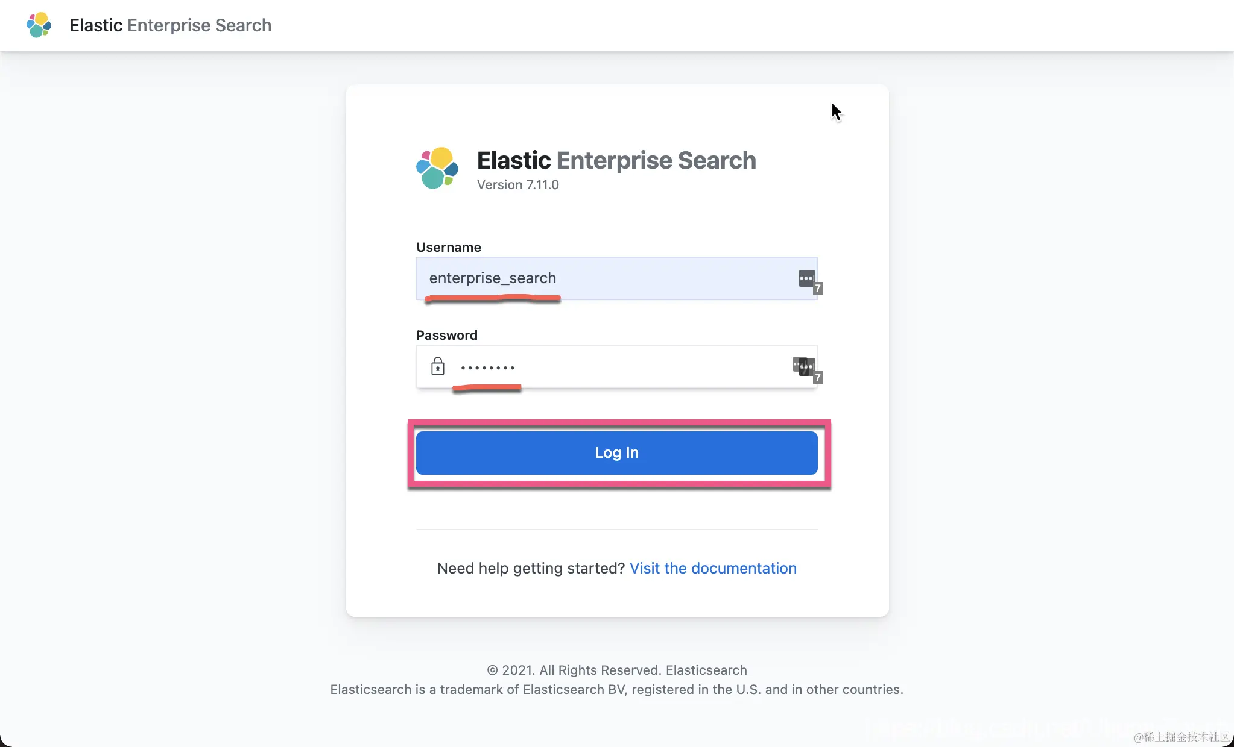
Task: Click the divider line below Log In button
Action: click(616, 530)
